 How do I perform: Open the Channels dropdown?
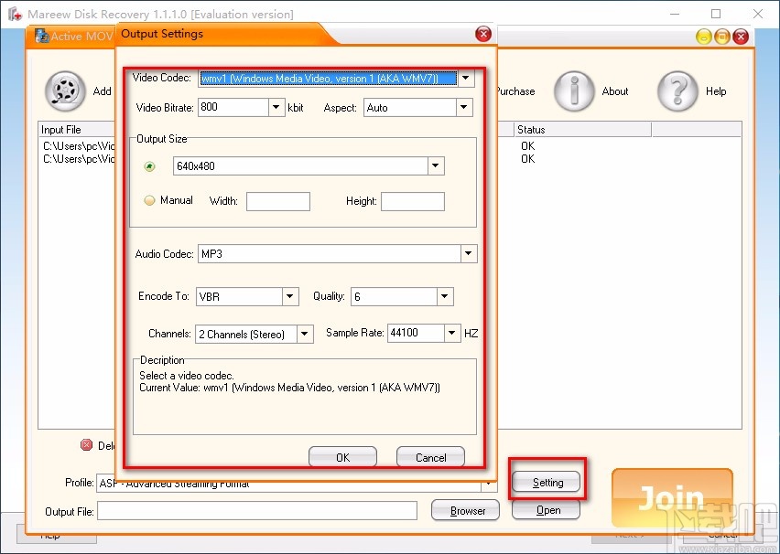305,334
